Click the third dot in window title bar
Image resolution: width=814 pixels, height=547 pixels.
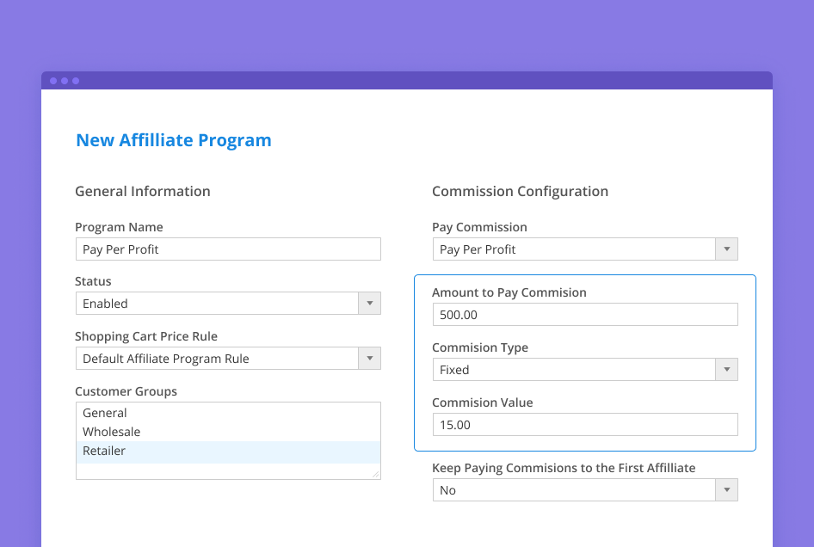tap(76, 81)
